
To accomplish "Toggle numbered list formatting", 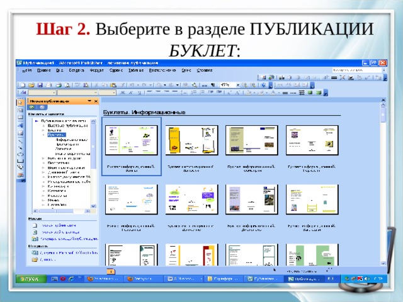I will pyautogui.click(x=194, y=92).
